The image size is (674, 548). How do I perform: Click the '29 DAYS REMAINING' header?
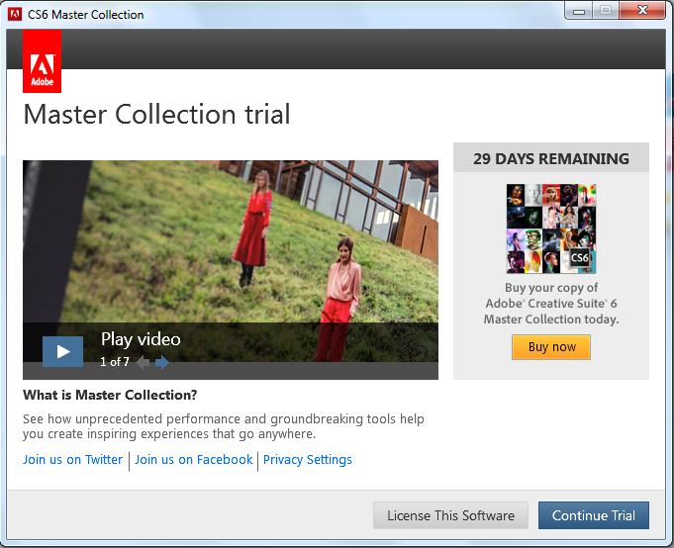point(551,158)
